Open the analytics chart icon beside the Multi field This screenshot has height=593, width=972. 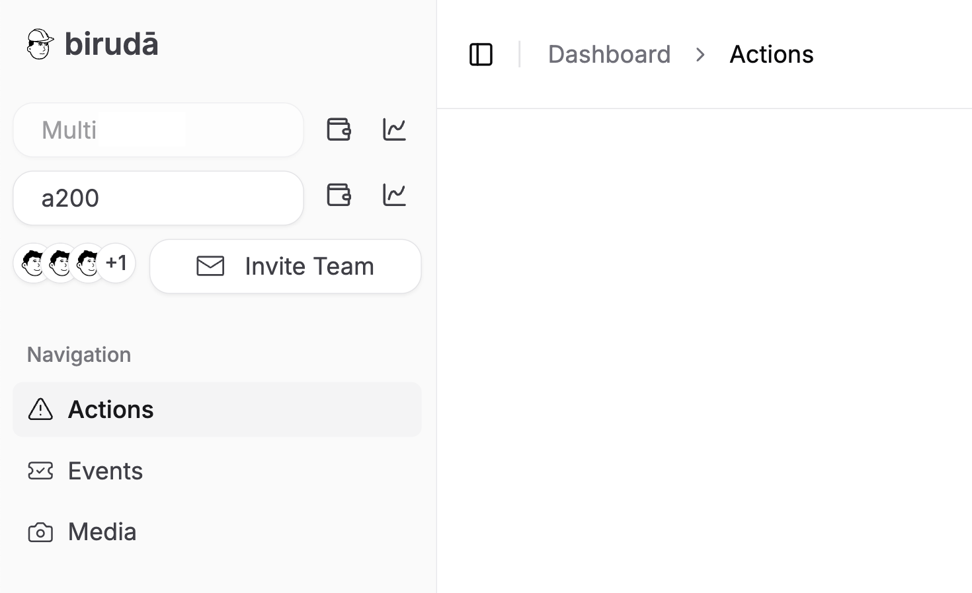(x=394, y=129)
